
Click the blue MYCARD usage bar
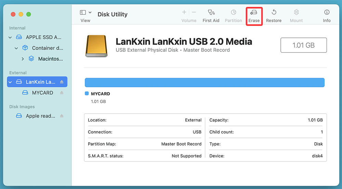(x=205, y=83)
